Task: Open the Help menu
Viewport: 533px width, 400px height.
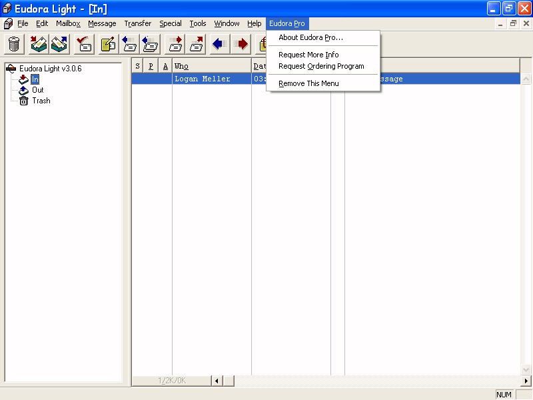Action: (255, 23)
